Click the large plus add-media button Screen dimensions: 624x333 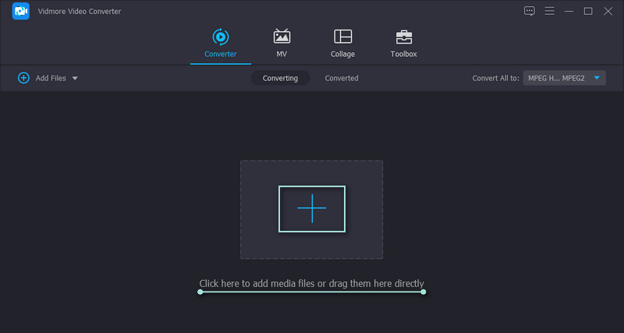pos(312,209)
